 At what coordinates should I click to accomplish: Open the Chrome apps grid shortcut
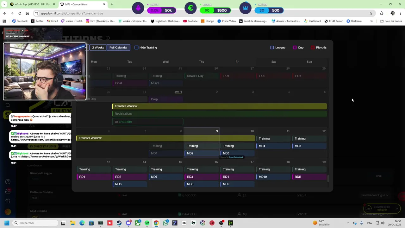tap(4, 21)
